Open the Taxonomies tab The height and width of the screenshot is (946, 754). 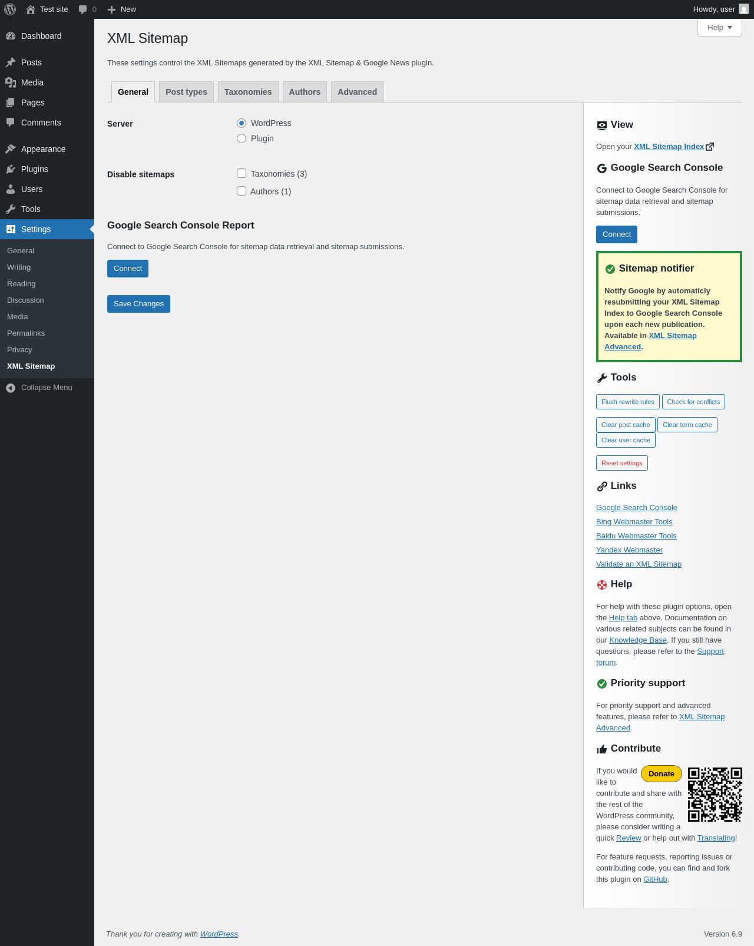(248, 92)
